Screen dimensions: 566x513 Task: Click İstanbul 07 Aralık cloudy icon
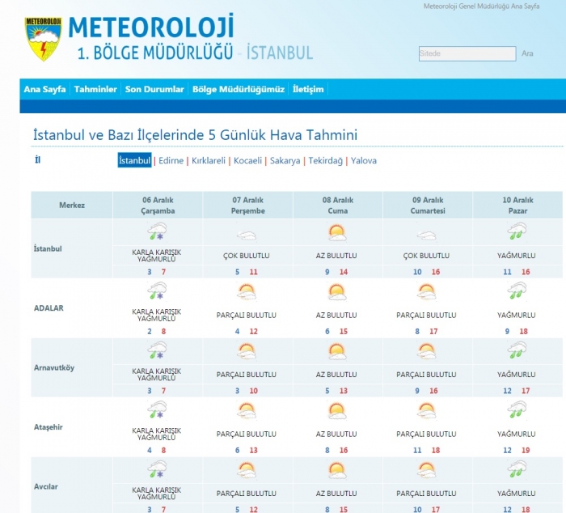pyautogui.click(x=247, y=236)
